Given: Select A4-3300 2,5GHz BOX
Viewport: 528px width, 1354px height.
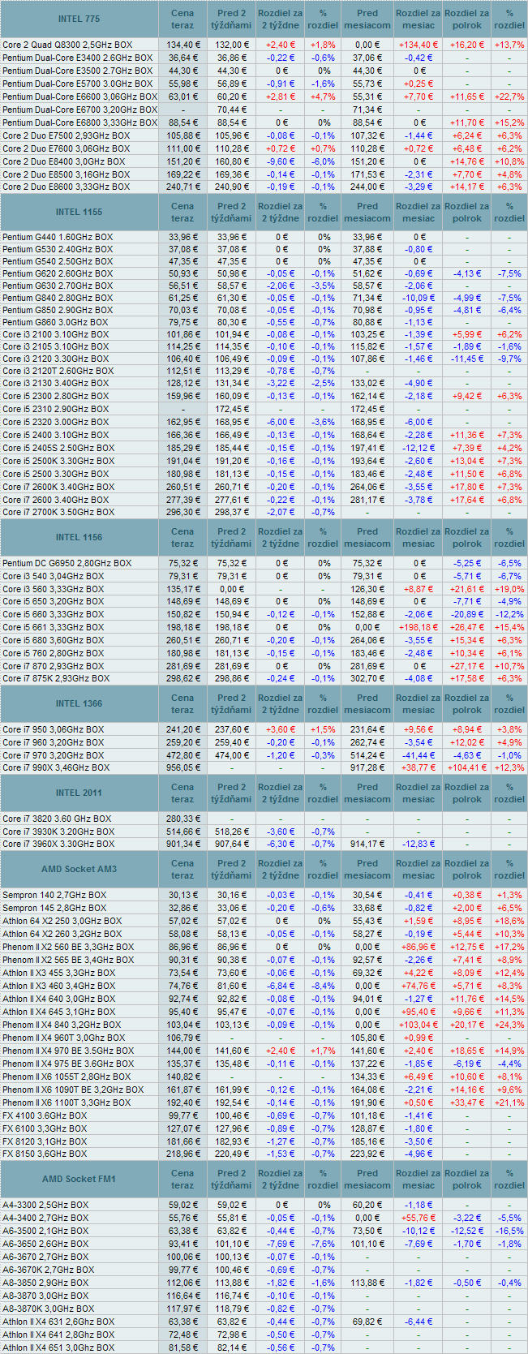Looking at the screenshot, I should (x=45, y=1205).
